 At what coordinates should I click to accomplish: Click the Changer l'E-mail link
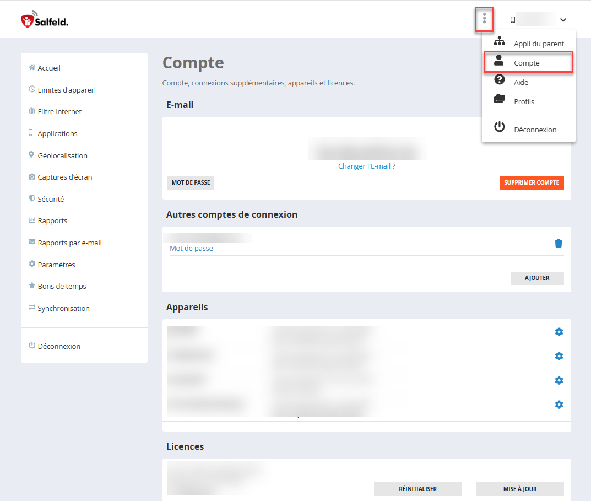pyautogui.click(x=366, y=166)
